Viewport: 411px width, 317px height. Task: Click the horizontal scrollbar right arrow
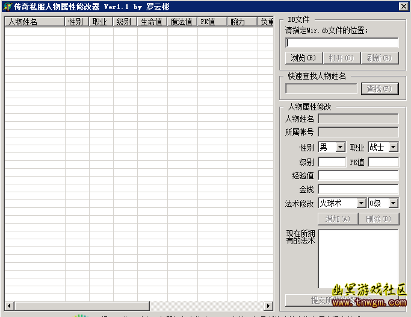click(x=268, y=306)
